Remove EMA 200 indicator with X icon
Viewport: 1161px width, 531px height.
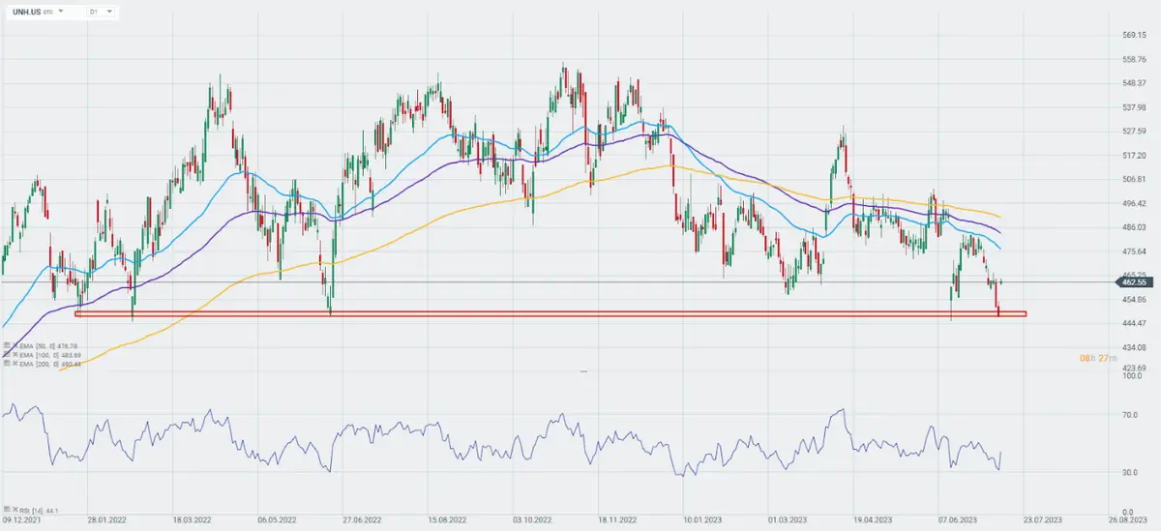(14, 364)
